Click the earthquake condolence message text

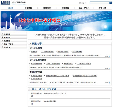(x=70, y=36)
